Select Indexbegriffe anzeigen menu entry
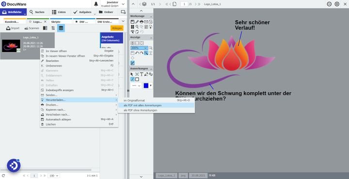 79,90
